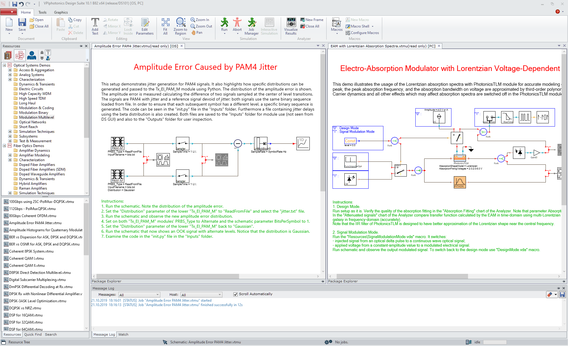
Task: Click Visualize Results icon
Action: click(291, 26)
